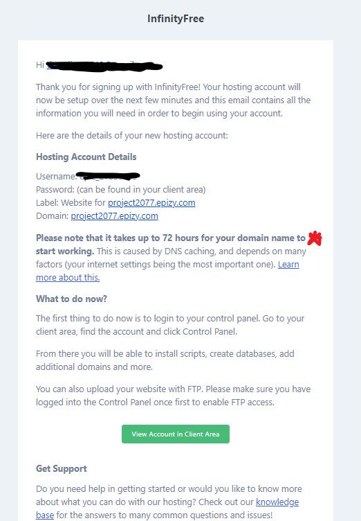The width and height of the screenshot is (361, 521).
Task: Click the FTP upload instructions paragraph
Action: (173, 396)
